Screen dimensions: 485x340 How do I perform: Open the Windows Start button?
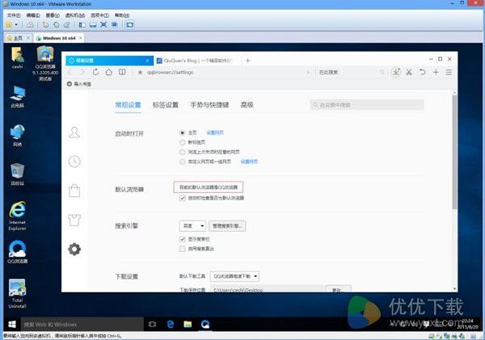click(x=12, y=324)
